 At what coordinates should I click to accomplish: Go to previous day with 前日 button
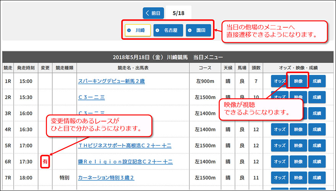153,13
